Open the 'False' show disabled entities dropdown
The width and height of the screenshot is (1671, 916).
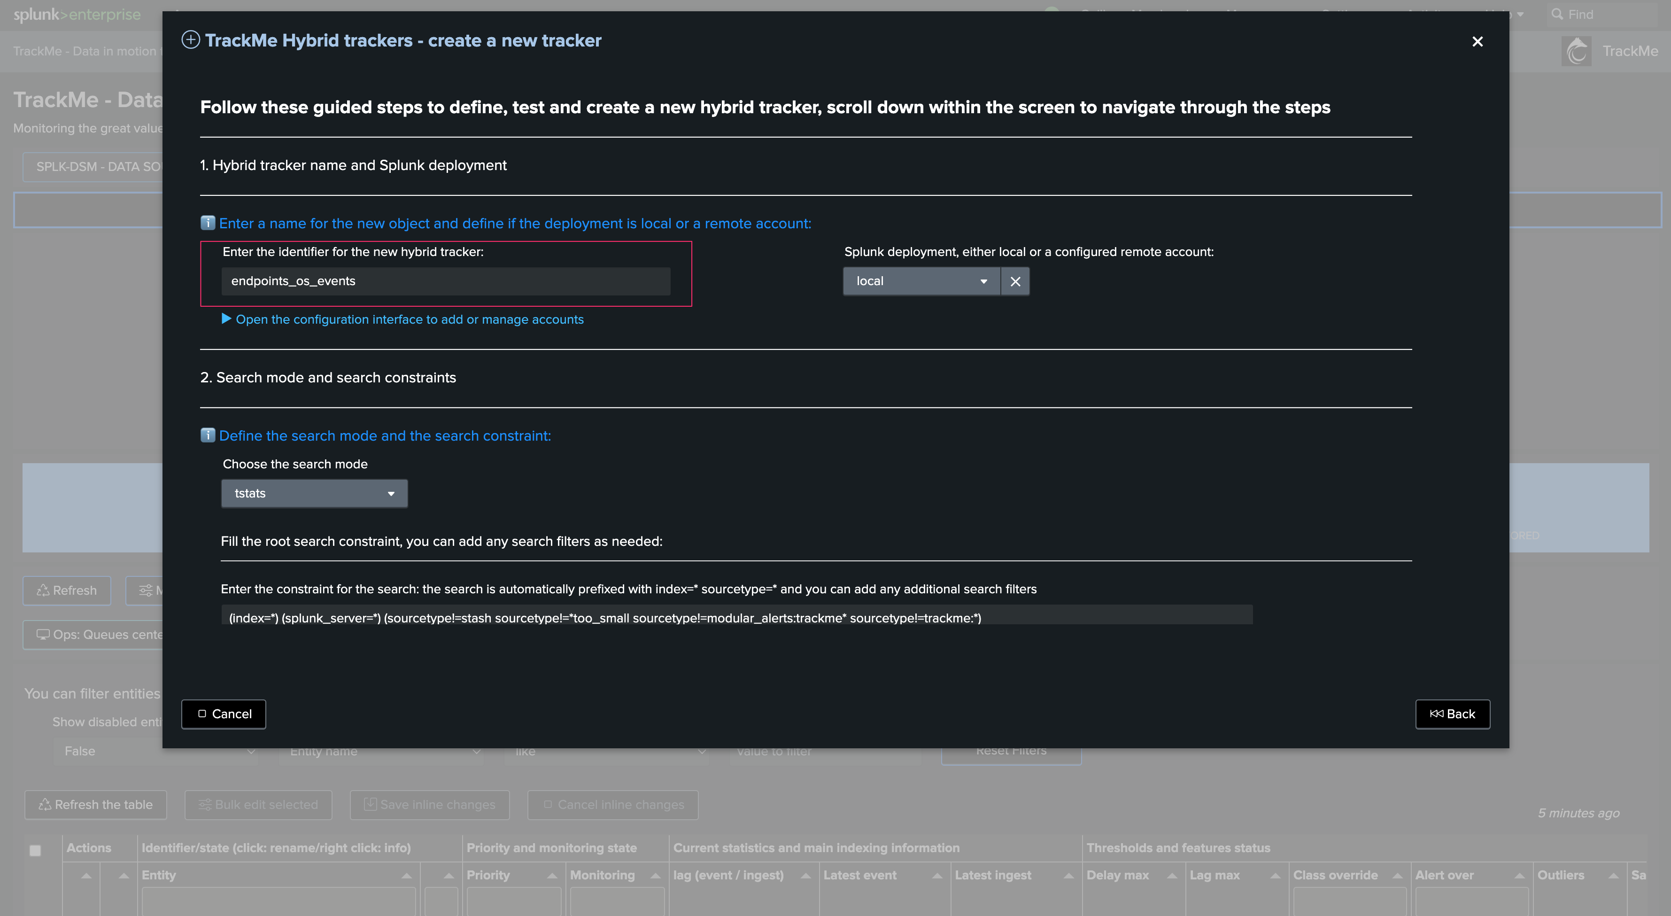155,751
